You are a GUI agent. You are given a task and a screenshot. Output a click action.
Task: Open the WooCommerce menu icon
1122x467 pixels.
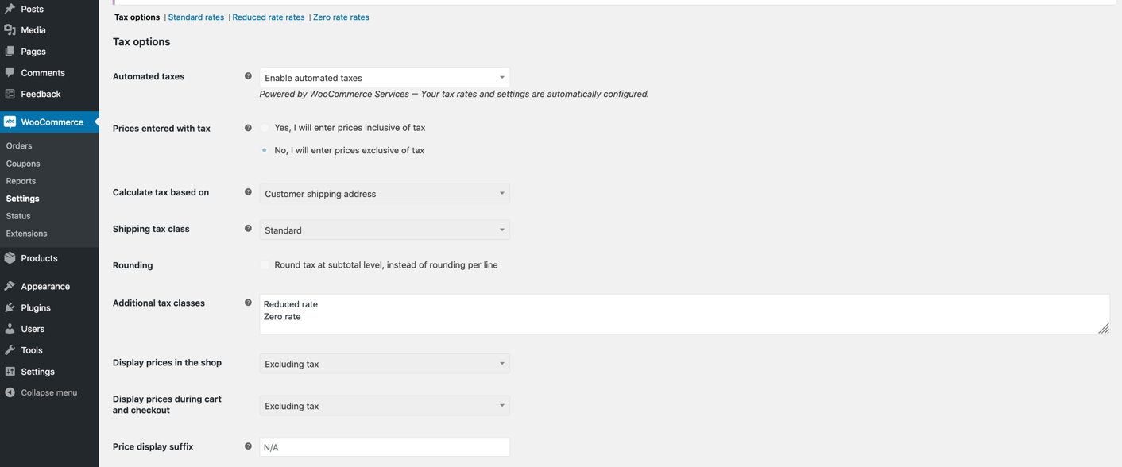(x=10, y=122)
